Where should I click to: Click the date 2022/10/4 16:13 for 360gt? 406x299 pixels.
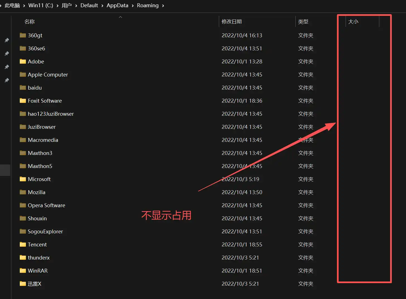tap(242, 35)
